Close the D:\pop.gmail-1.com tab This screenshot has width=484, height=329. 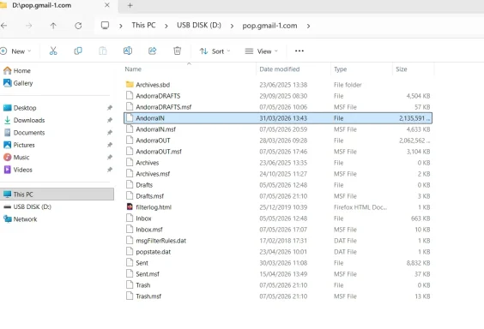coord(107,5)
